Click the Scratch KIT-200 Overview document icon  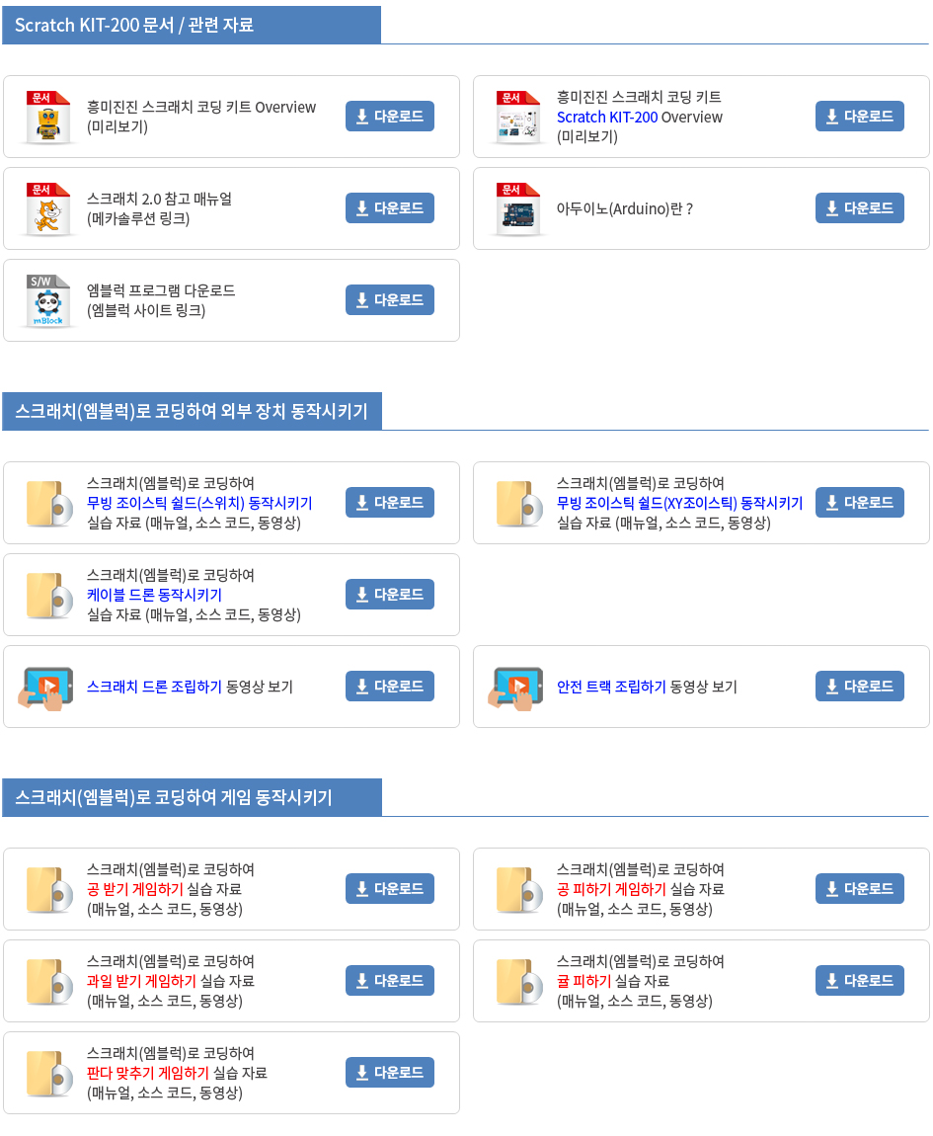click(x=518, y=118)
